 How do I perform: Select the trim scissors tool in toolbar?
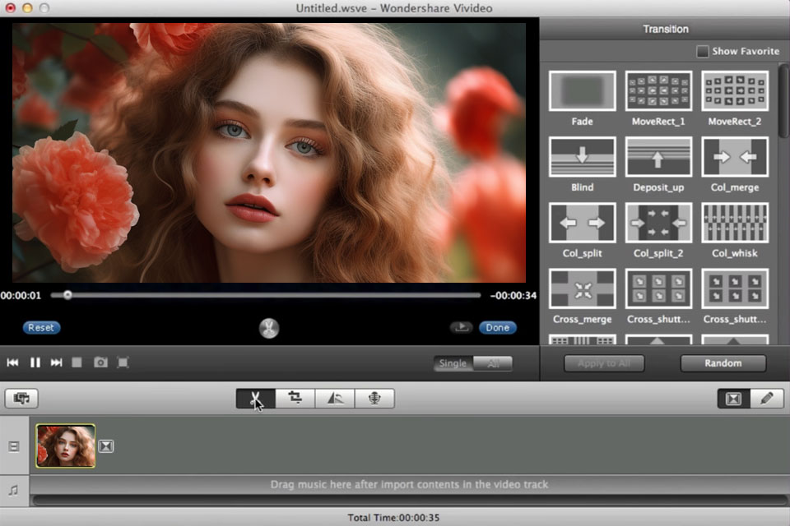[255, 398]
